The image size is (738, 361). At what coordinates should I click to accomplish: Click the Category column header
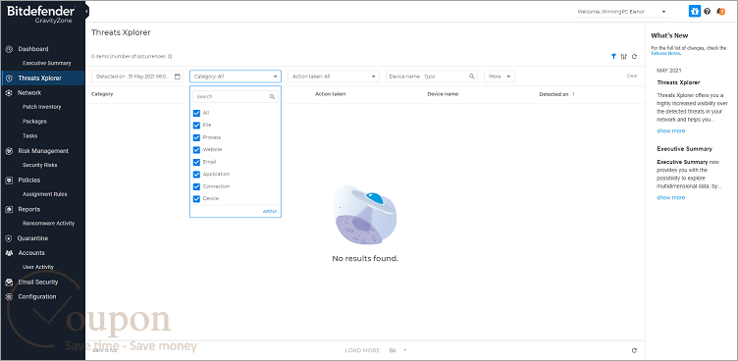102,94
